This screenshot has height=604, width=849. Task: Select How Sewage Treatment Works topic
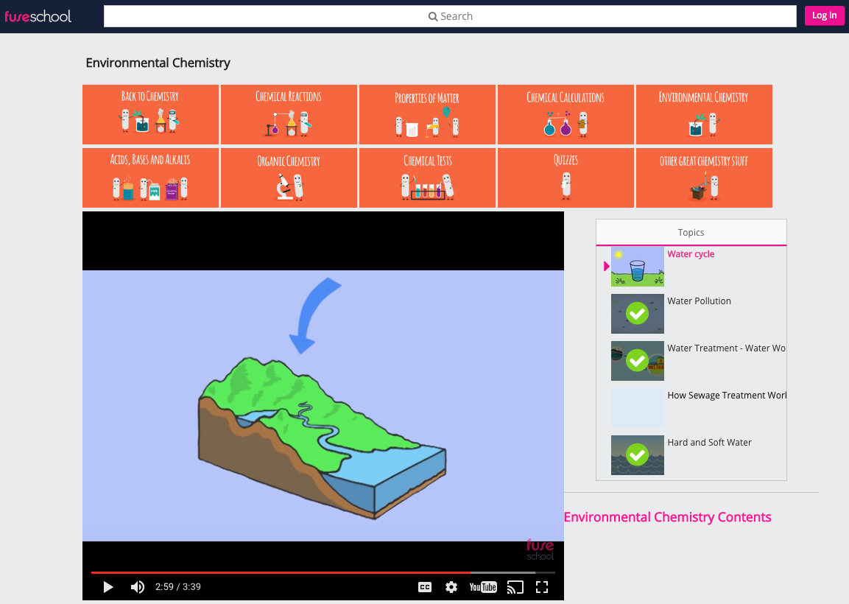tap(720, 396)
